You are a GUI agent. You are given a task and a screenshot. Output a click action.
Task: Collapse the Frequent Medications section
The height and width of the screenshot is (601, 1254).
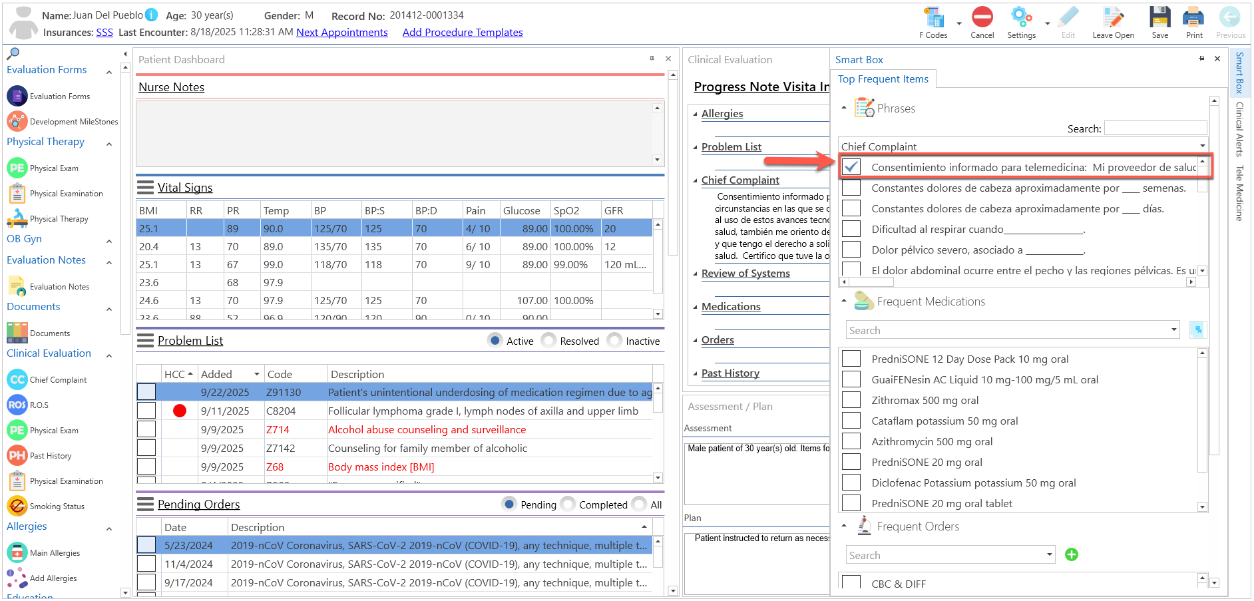pos(844,301)
